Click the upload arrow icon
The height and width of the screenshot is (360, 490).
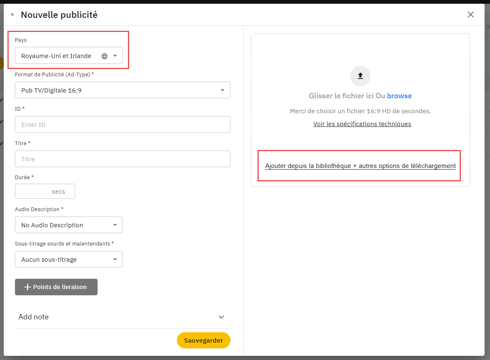point(360,76)
